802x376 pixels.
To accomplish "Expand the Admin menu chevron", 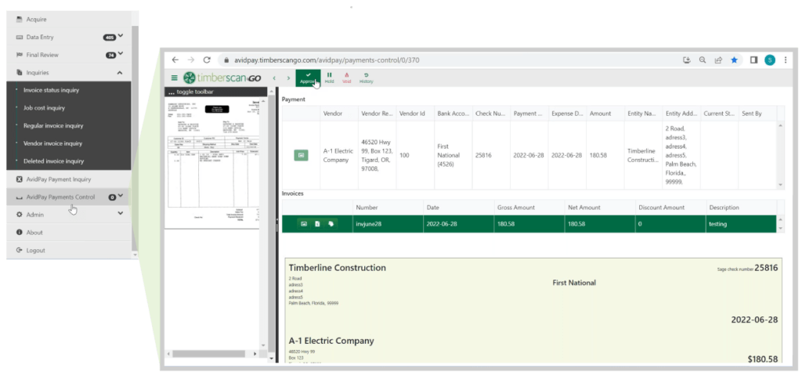I will 120,213.
